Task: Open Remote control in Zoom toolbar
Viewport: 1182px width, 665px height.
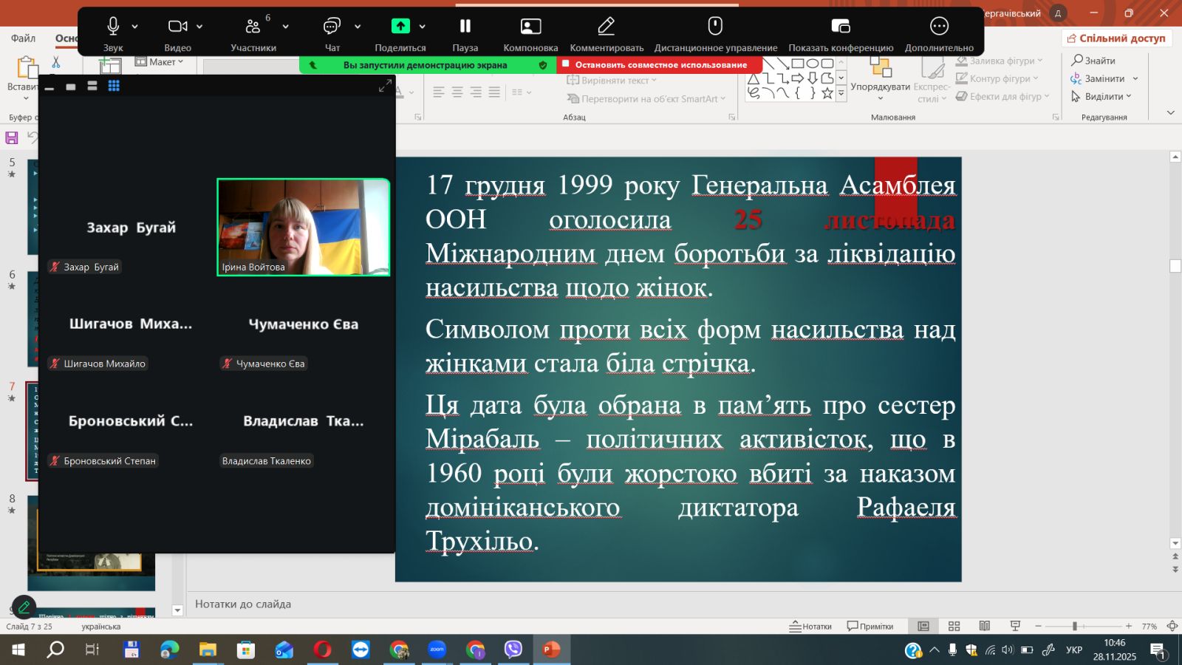Action: click(714, 27)
